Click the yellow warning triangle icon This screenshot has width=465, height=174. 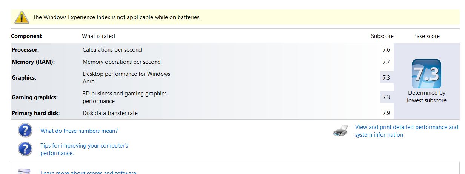[x=22, y=17]
